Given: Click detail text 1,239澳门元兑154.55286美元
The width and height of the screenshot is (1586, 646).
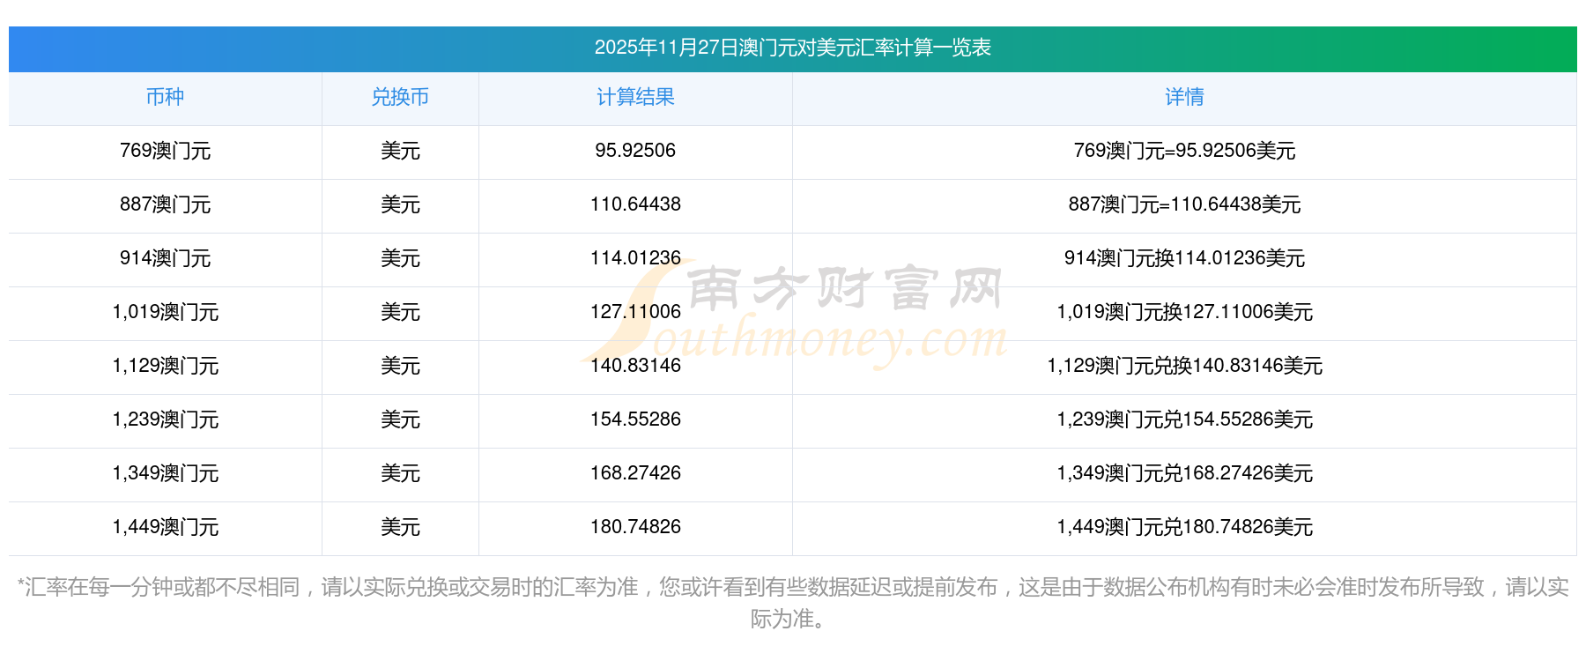Looking at the screenshot, I should pos(1184,420).
